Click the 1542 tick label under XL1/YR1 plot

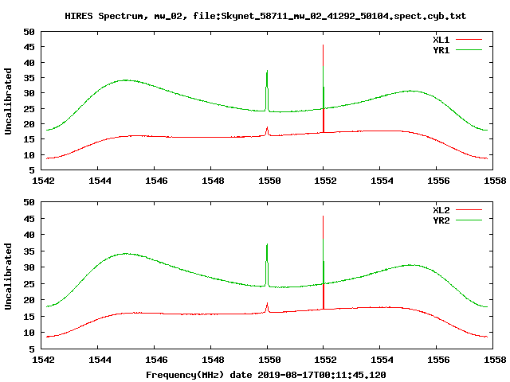[x=43, y=181]
